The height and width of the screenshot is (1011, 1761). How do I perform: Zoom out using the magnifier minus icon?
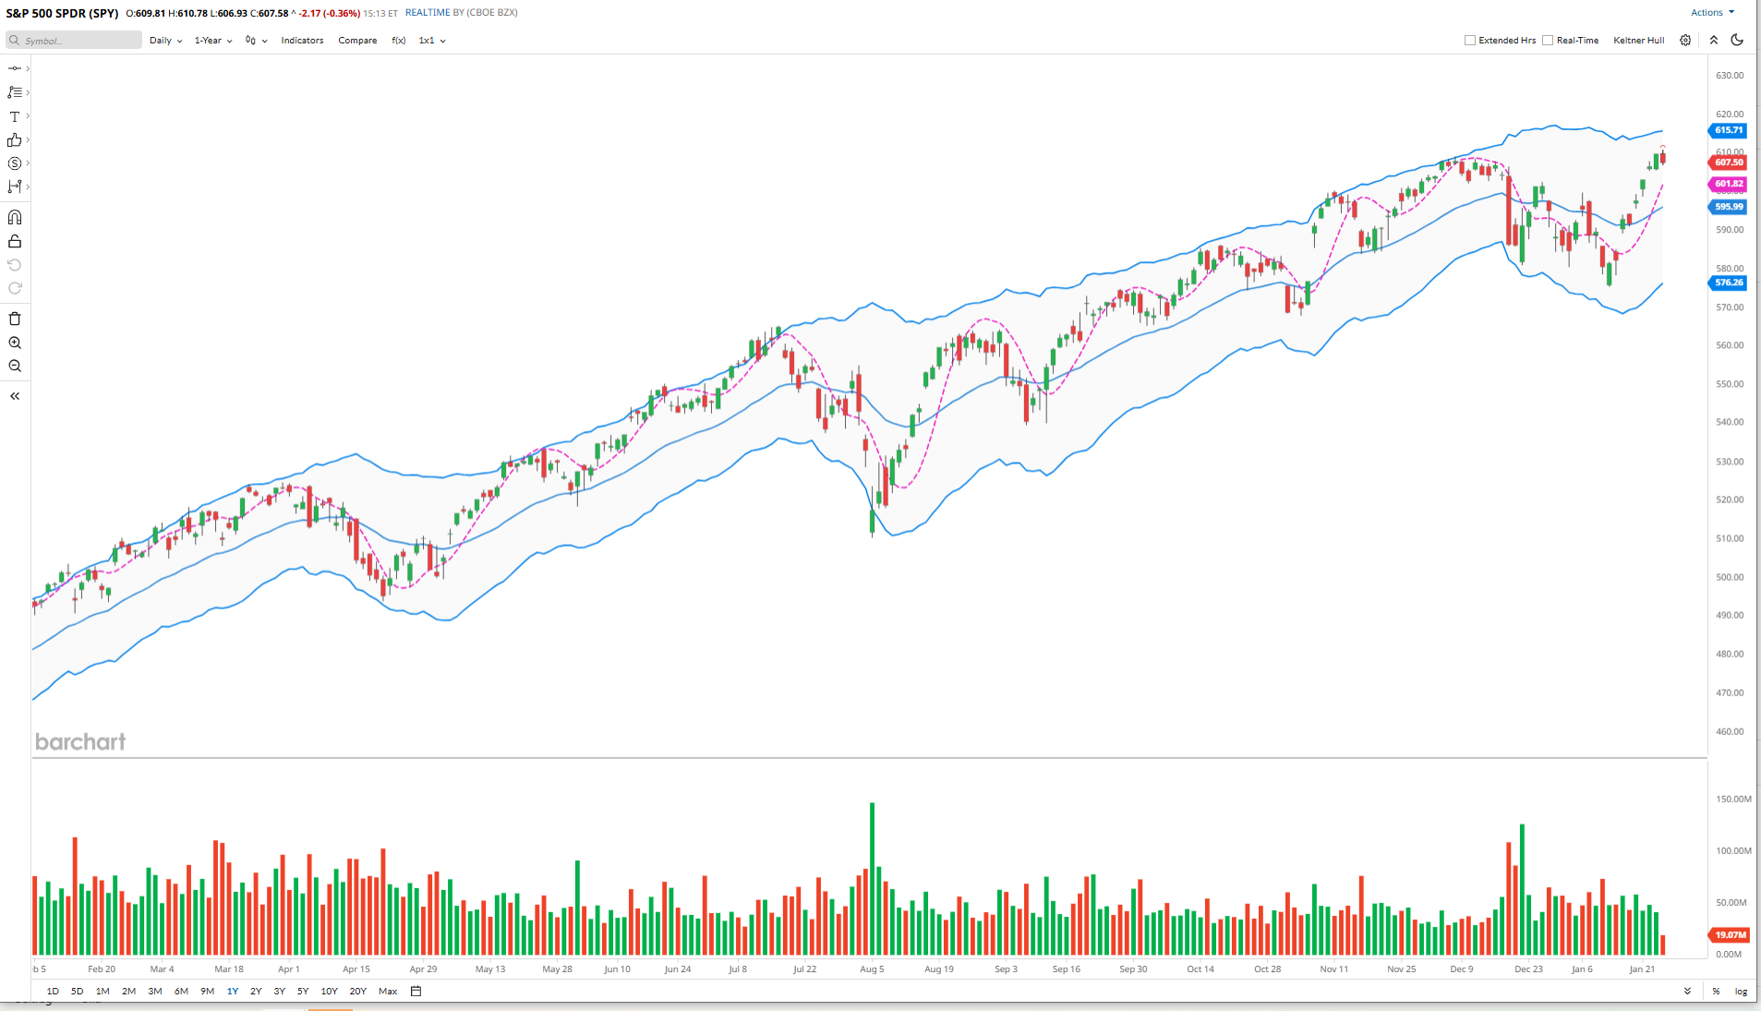point(15,367)
